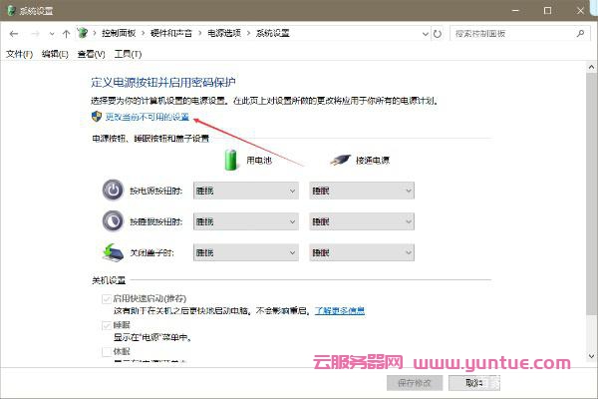
Task: Open sleep button plugged-in dropdown
Action: (x=361, y=221)
